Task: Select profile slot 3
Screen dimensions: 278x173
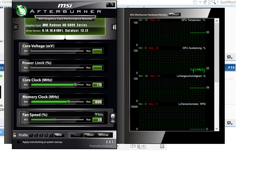Action: click(x=41, y=135)
